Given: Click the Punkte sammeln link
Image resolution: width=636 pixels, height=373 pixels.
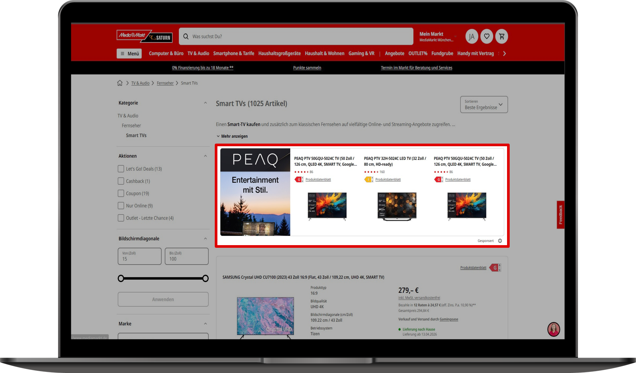Looking at the screenshot, I should pyautogui.click(x=307, y=68).
